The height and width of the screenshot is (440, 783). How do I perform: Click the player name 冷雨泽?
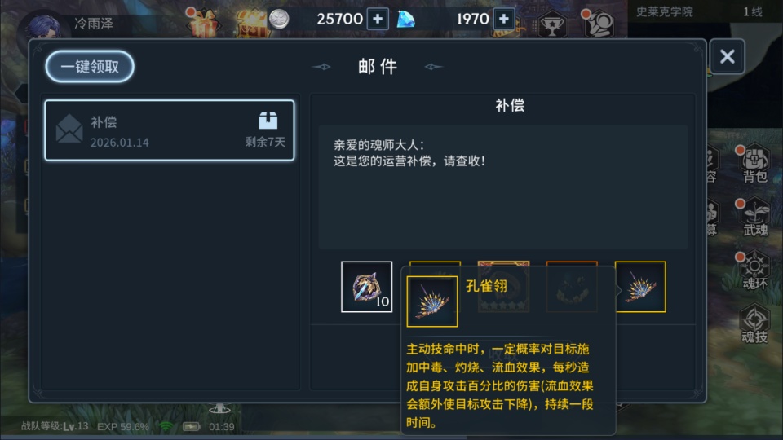coord(93,24)
